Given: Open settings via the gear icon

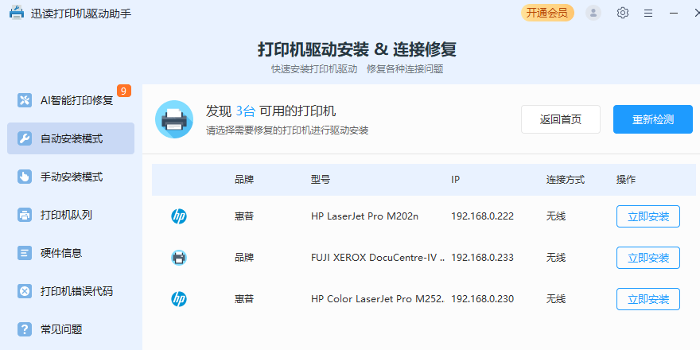Looking at the screenshot, I should pos(623,13).
